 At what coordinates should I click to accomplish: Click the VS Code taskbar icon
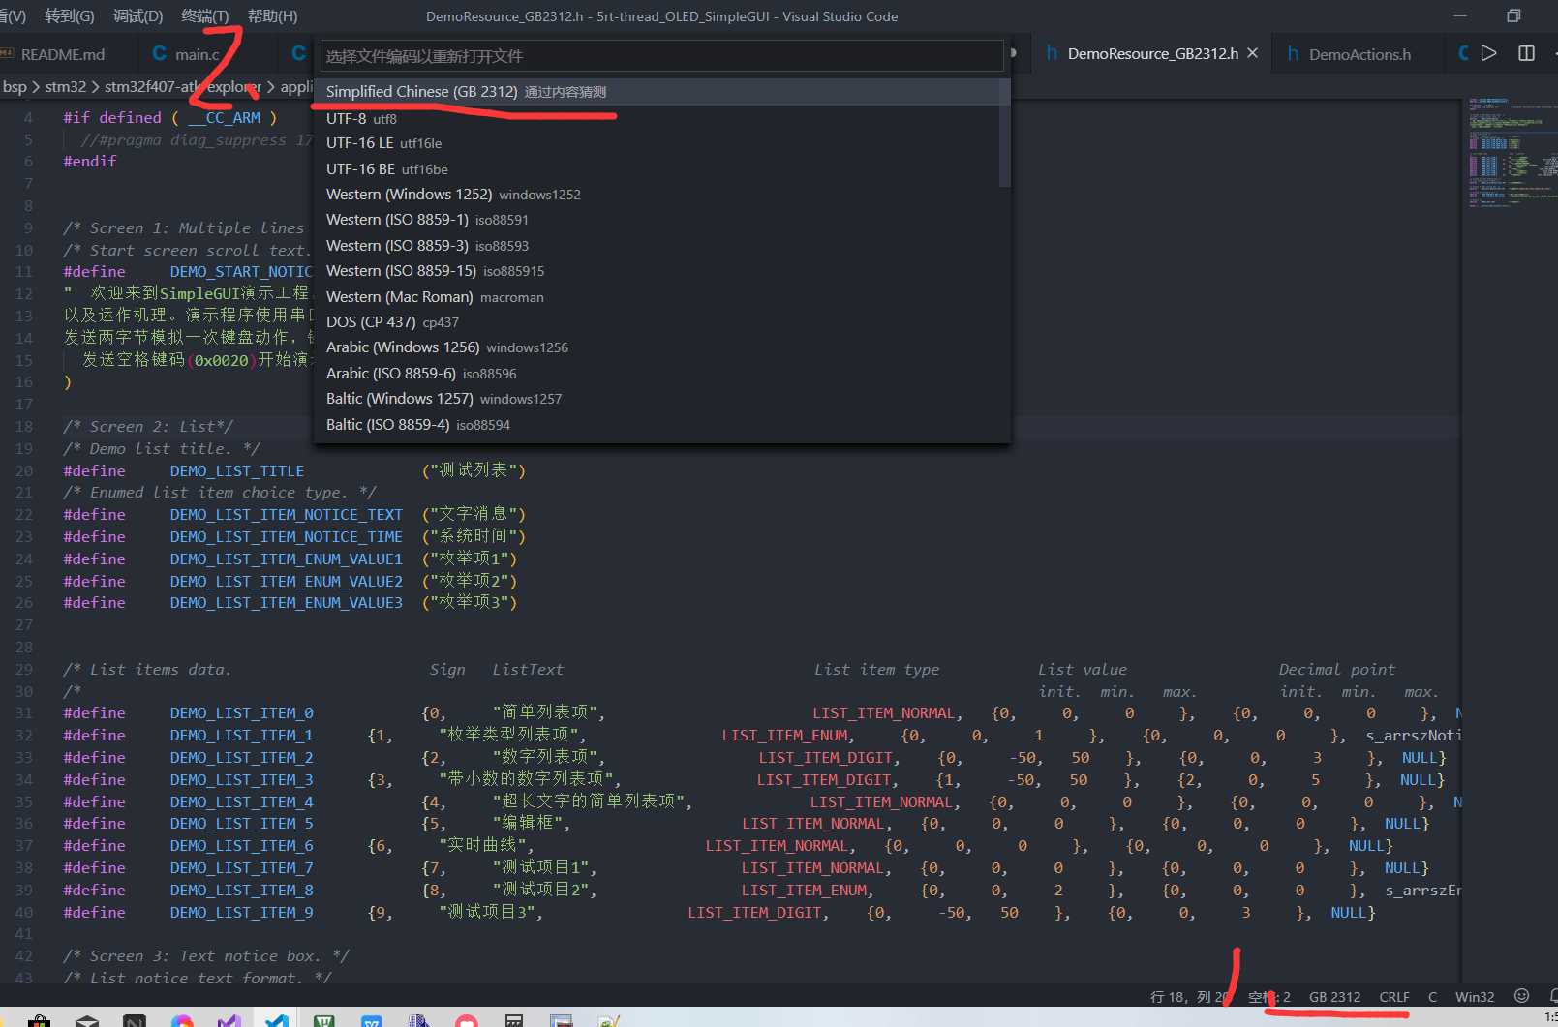(277, 1020)
